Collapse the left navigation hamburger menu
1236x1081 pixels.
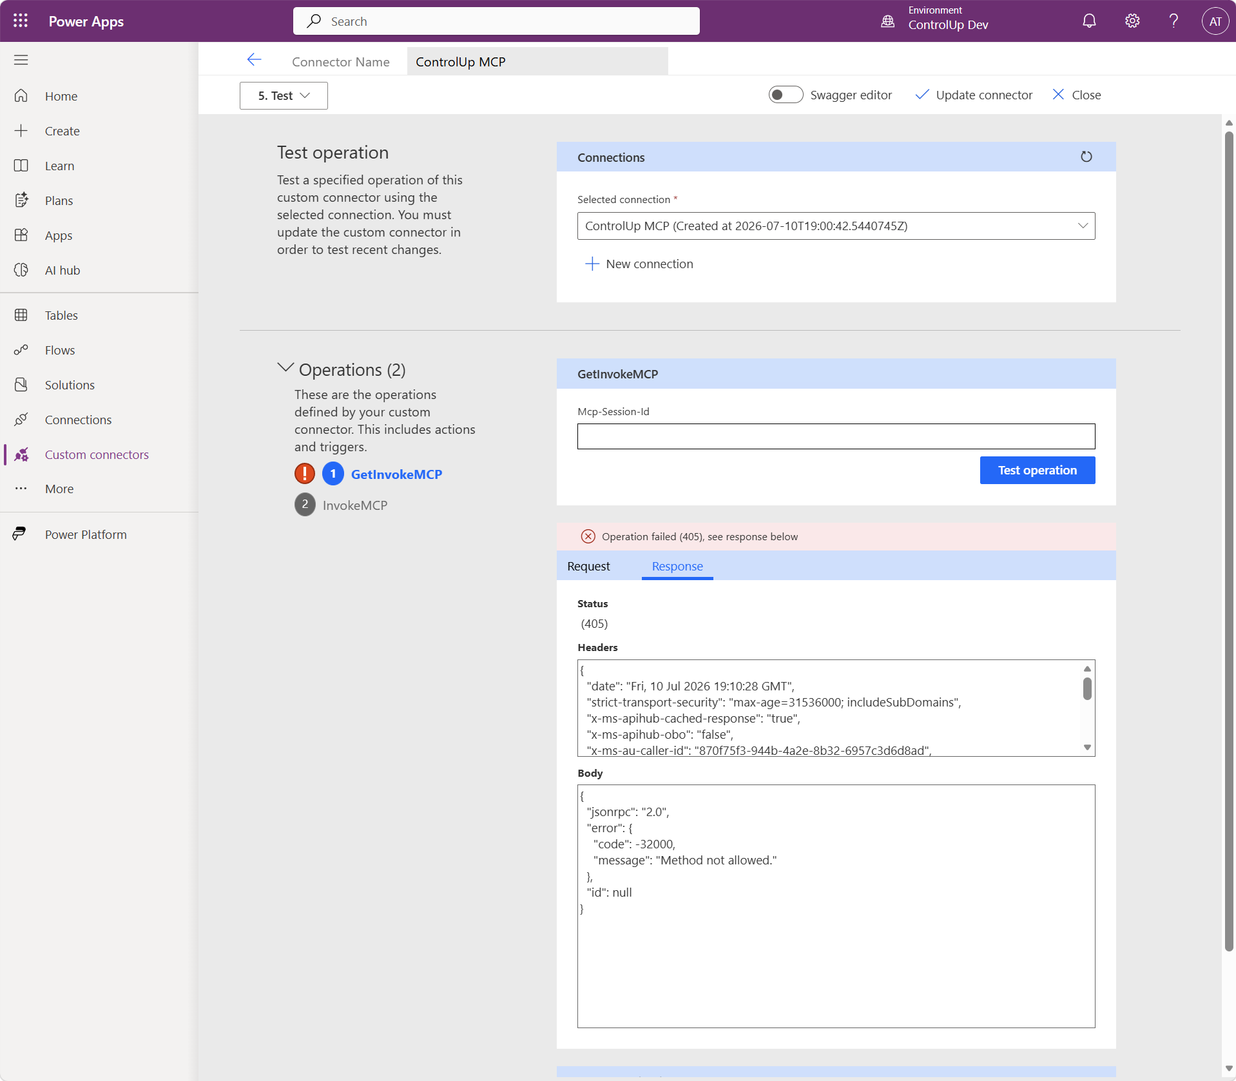[x=21, y=60]
